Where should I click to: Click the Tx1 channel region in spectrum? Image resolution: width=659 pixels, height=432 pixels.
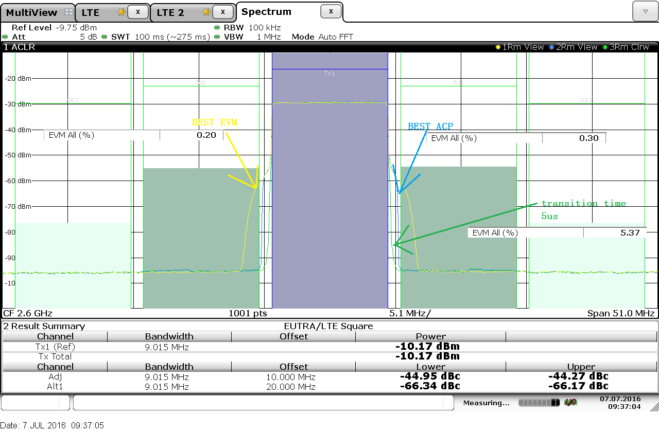[x=329, y=180]
